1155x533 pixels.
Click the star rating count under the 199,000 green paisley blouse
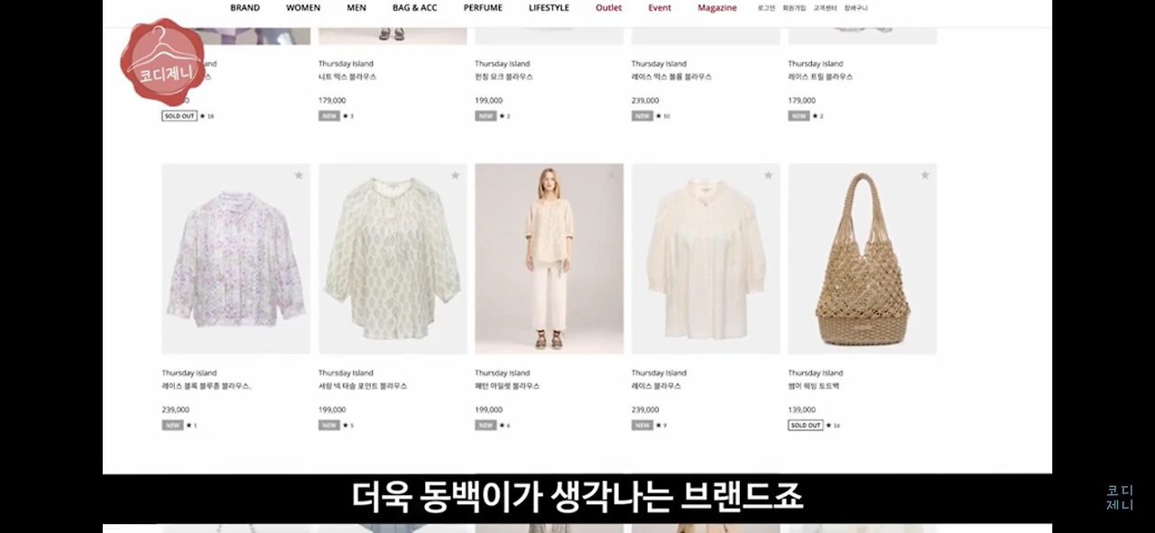pyautogui.click(x=346, y=426)
